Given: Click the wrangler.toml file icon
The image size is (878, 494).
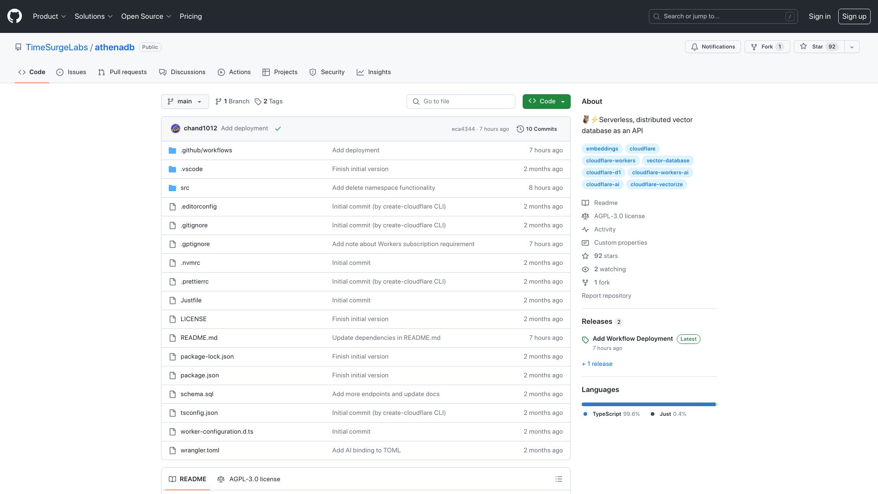Looking at the screenshot, I should pos(172,451).
